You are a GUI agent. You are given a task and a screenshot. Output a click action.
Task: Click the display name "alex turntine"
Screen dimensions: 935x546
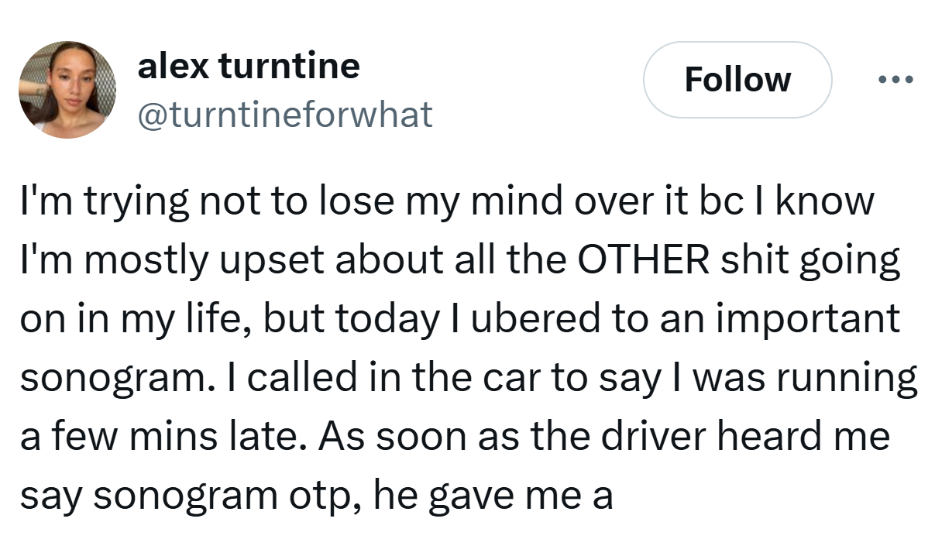click(x=249, y=65)
